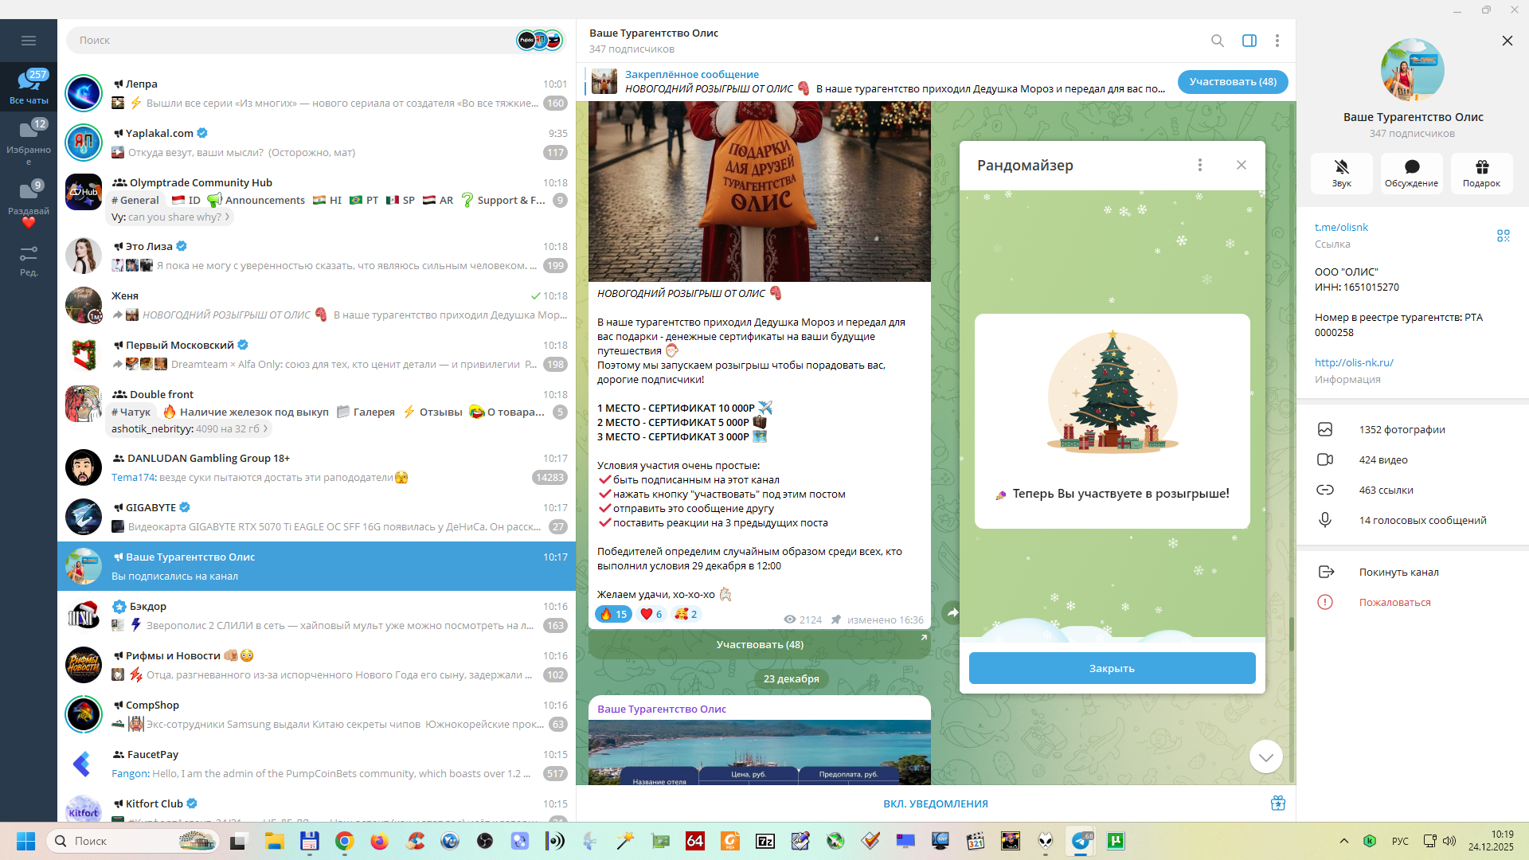Open Рандомайзер three-dot menu
1529x860 pixels.
pos(1199,165)
